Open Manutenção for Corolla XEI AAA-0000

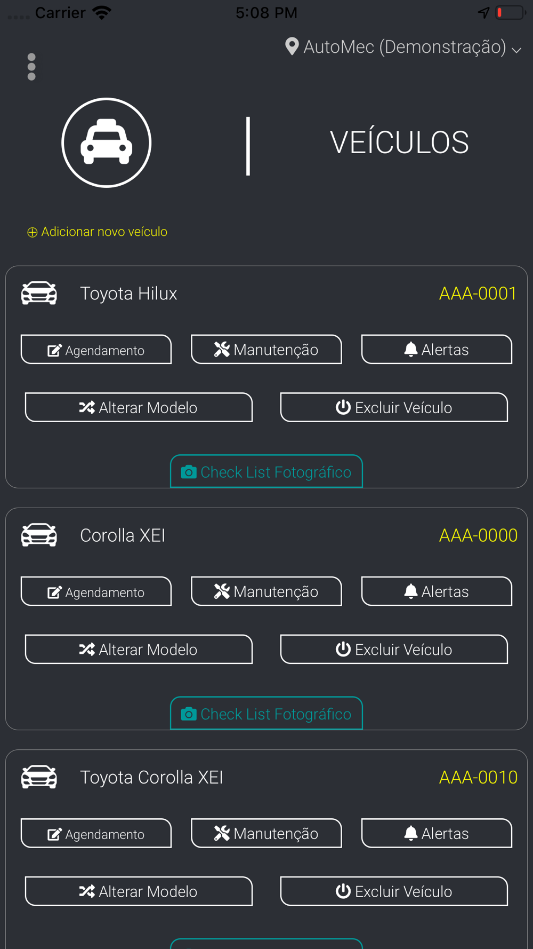[266, 591]
